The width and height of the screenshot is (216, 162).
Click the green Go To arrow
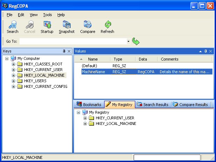(136, 41)
